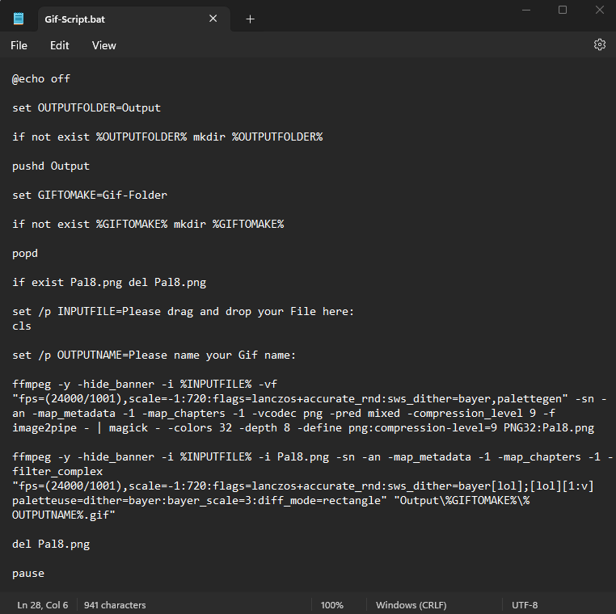Viewport: 616px width, 614px height.
Task: Open Notepad settings gear icon
Action: click(600, 44)
